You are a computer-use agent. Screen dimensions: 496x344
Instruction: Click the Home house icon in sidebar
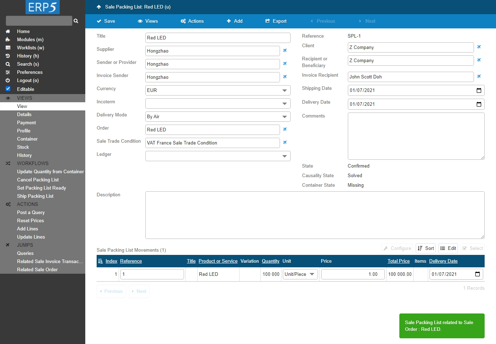pyautogui.click(x=8, y=31)
